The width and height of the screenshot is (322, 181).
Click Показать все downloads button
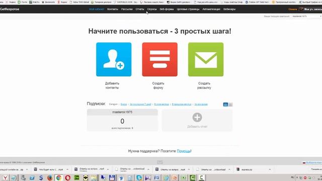coord(316,169)
